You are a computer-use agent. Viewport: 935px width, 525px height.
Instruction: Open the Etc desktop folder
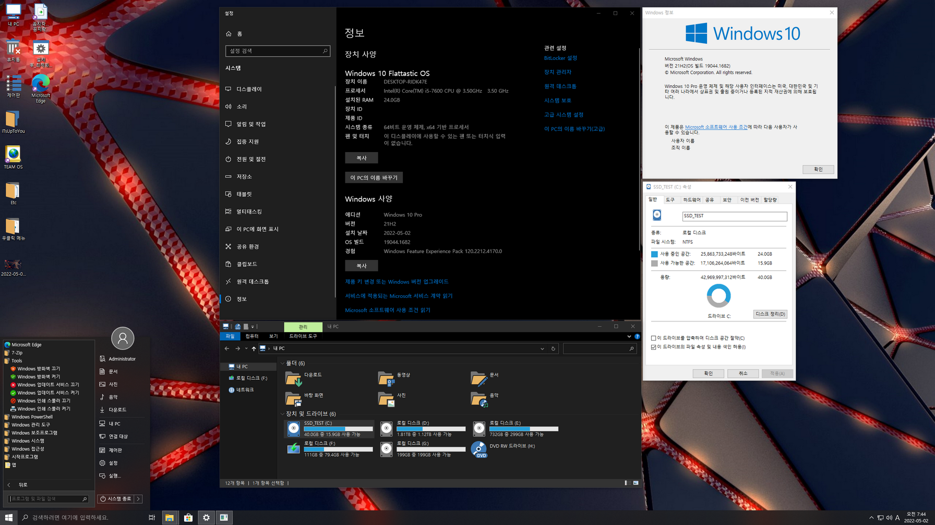click(13, 193)
